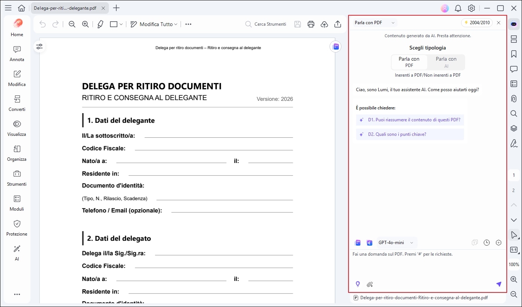Set actual size with 1:1 icon
This screenshot has width=522, height=307.
click(x=514, y=250)
